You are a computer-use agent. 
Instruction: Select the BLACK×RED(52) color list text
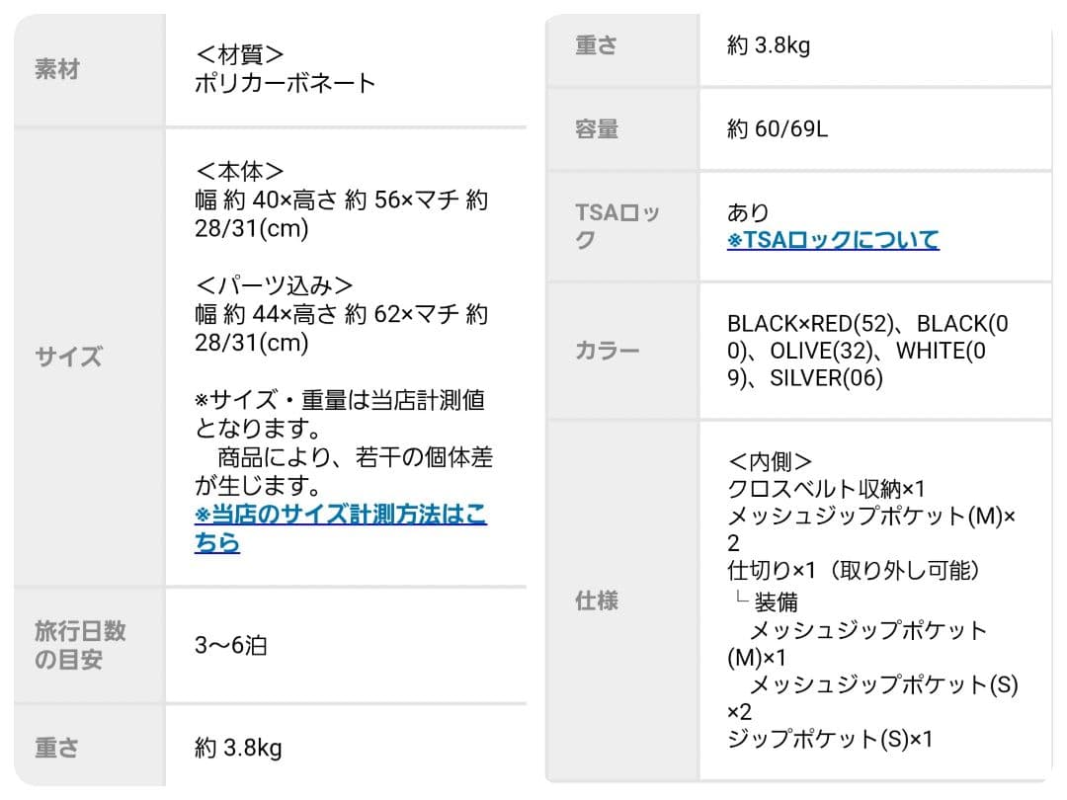(810, 324)
